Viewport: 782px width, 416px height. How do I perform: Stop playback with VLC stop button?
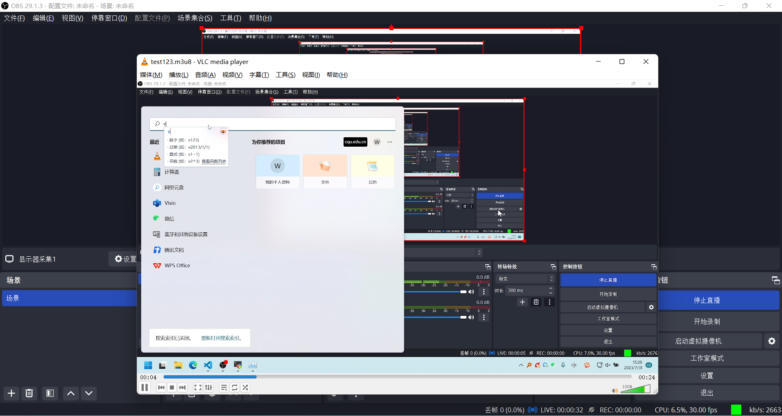point(172,387)
